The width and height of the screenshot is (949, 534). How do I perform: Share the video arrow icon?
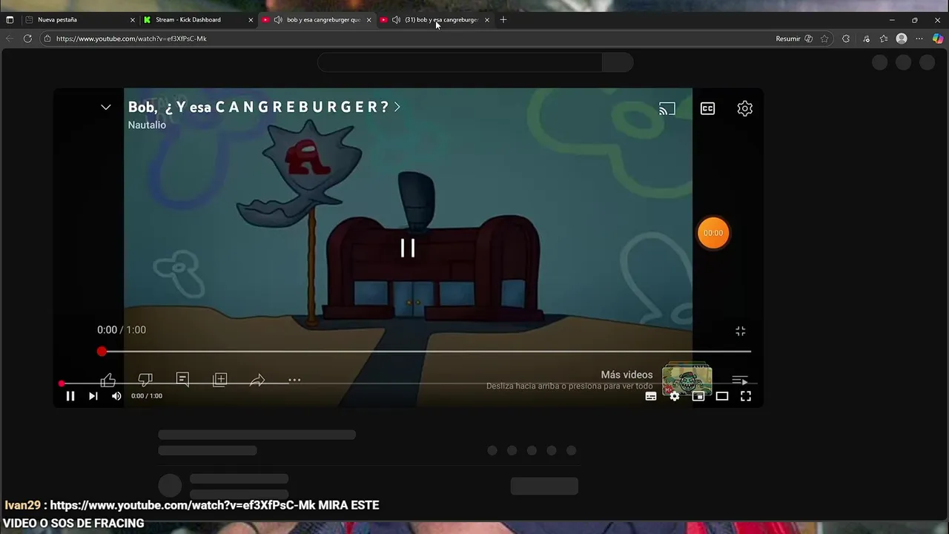pos(257,380)
